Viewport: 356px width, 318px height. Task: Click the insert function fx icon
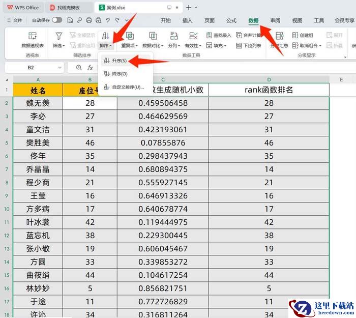tap(90, 68)
